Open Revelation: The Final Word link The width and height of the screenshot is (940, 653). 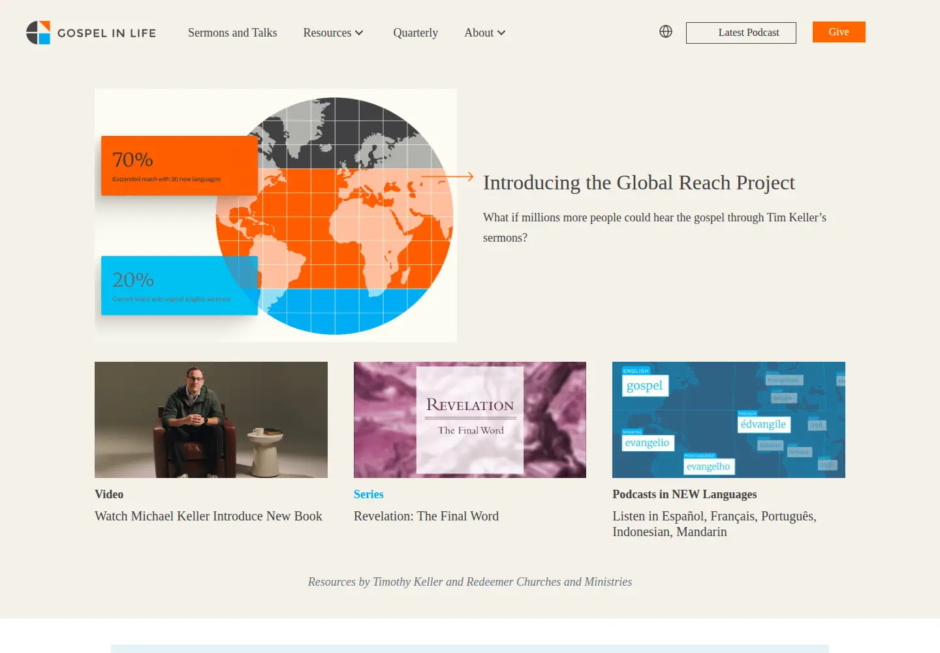426,516
